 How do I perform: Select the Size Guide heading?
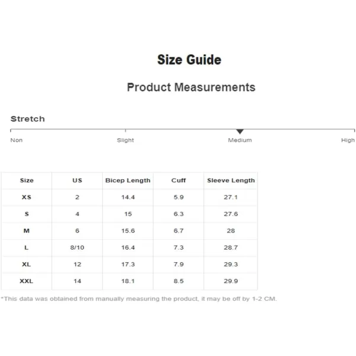pos(189,60)
